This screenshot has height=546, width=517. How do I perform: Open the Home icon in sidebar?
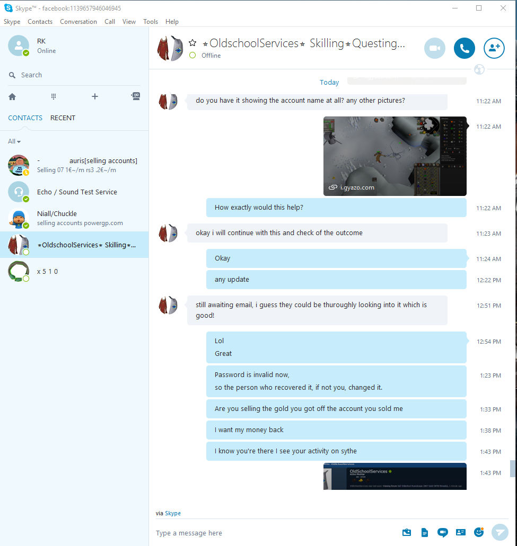tap(12, 96)
